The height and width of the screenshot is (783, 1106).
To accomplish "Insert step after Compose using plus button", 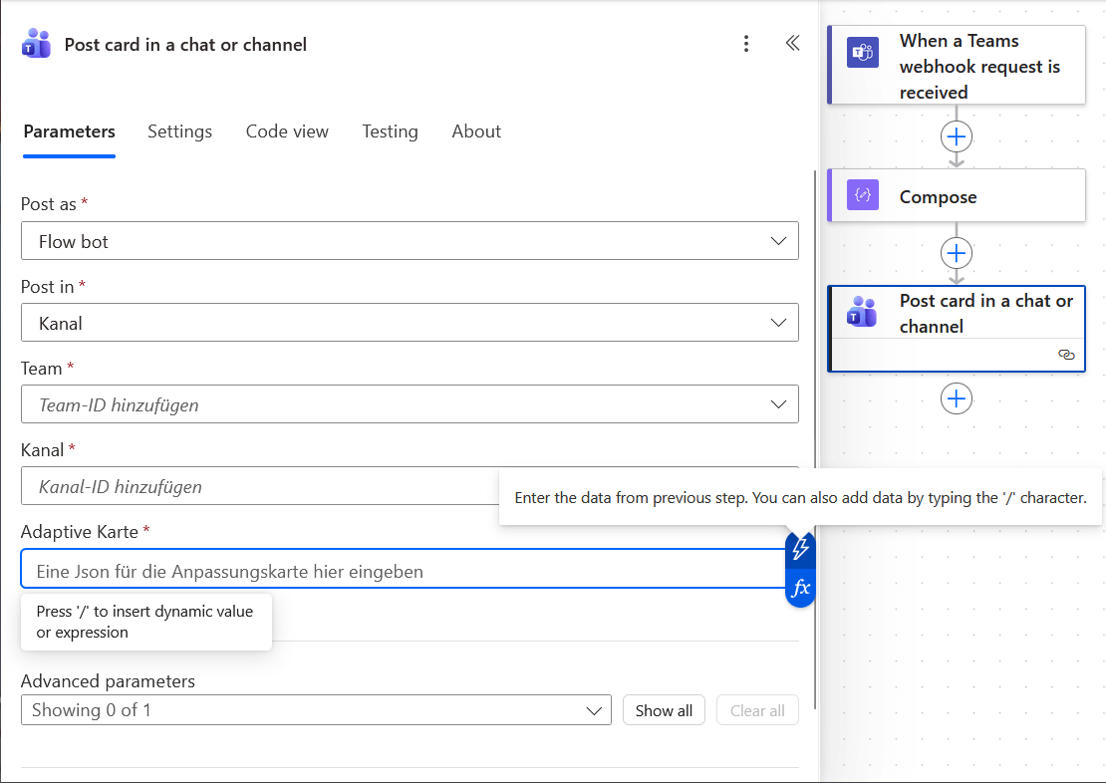I will point(957,252).
